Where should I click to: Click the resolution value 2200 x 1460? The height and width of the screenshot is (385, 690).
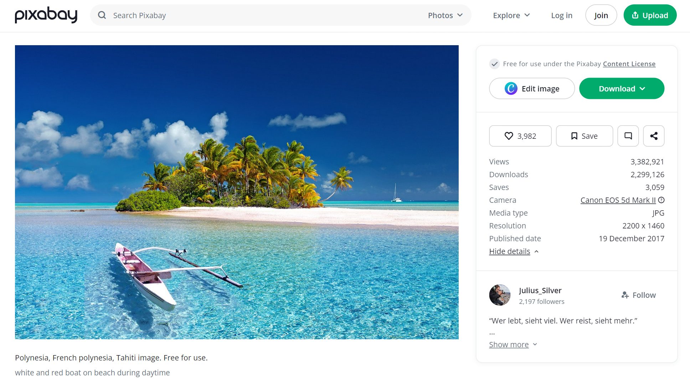643,226
